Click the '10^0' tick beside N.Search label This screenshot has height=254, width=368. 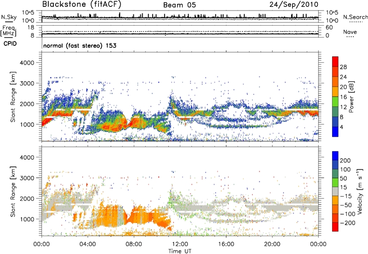[332, 21]
